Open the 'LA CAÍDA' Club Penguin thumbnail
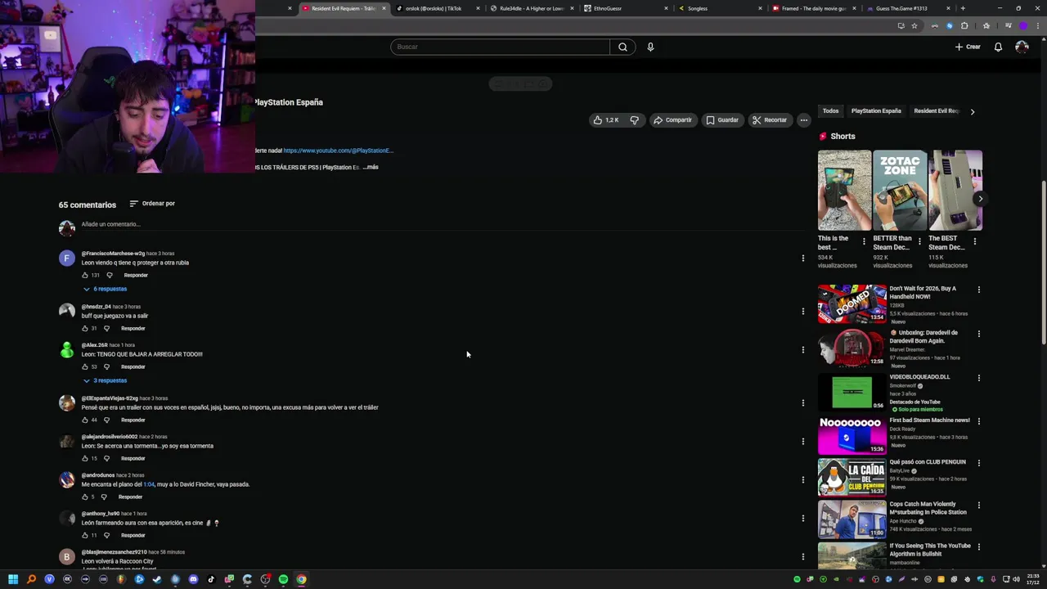 tap(852, 477)
